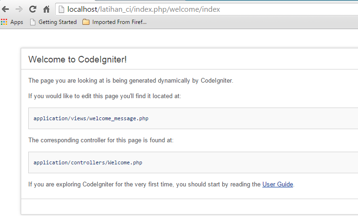Click the application/controllers/Welcome.php path
Screen dimensions: 358x216
click(88, 162)
